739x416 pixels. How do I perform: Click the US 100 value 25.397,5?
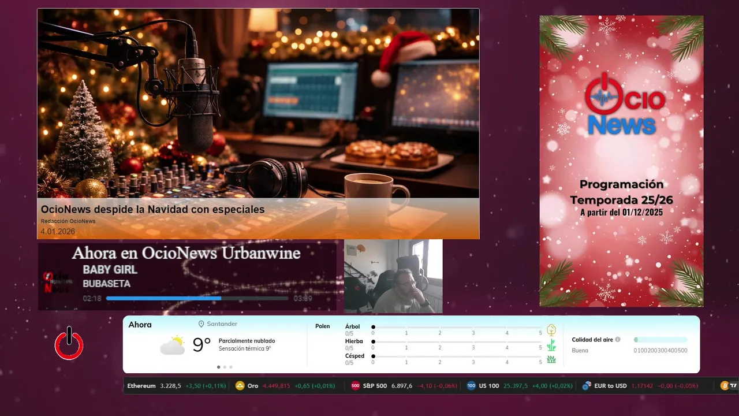516,385
